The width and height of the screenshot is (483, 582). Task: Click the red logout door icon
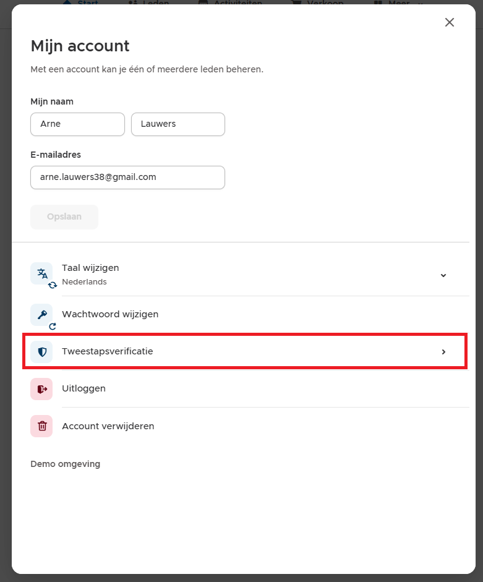point(41,389)
